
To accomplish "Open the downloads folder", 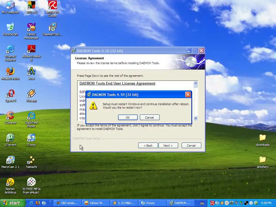I will tap(263, 140).
